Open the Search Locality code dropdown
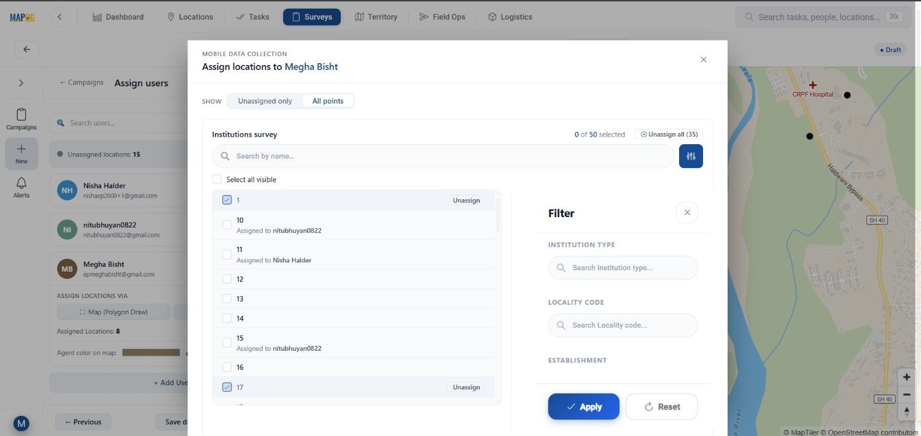Screen dimensions: 921x436 click(623, 326)
